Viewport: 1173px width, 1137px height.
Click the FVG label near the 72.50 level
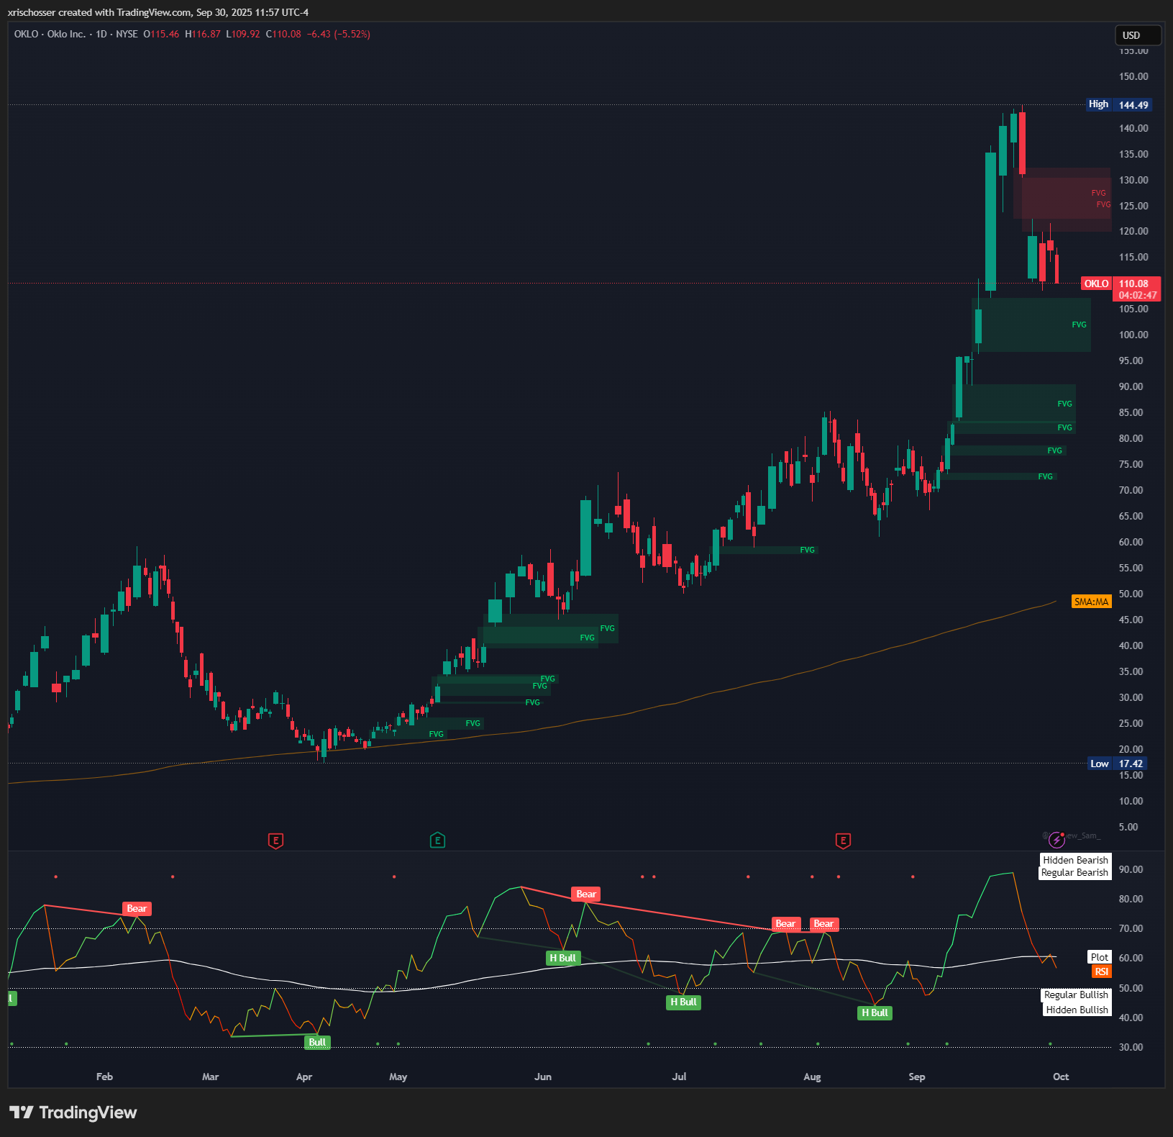tap(1045, 476)
